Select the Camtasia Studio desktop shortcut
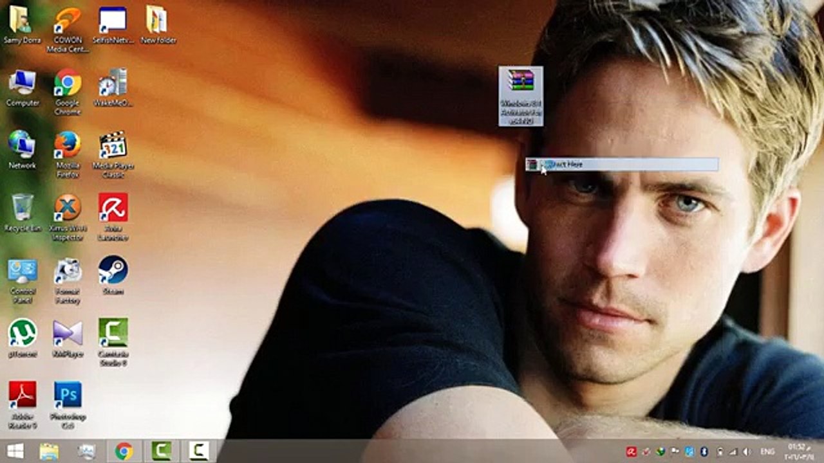 pos(113,343)
